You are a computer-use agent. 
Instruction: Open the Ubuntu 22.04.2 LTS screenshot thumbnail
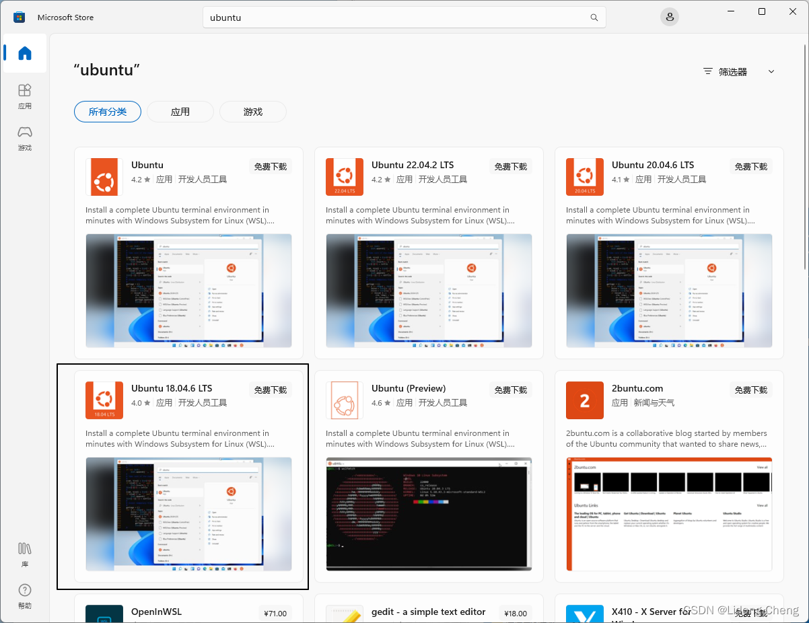click(429, 291)
